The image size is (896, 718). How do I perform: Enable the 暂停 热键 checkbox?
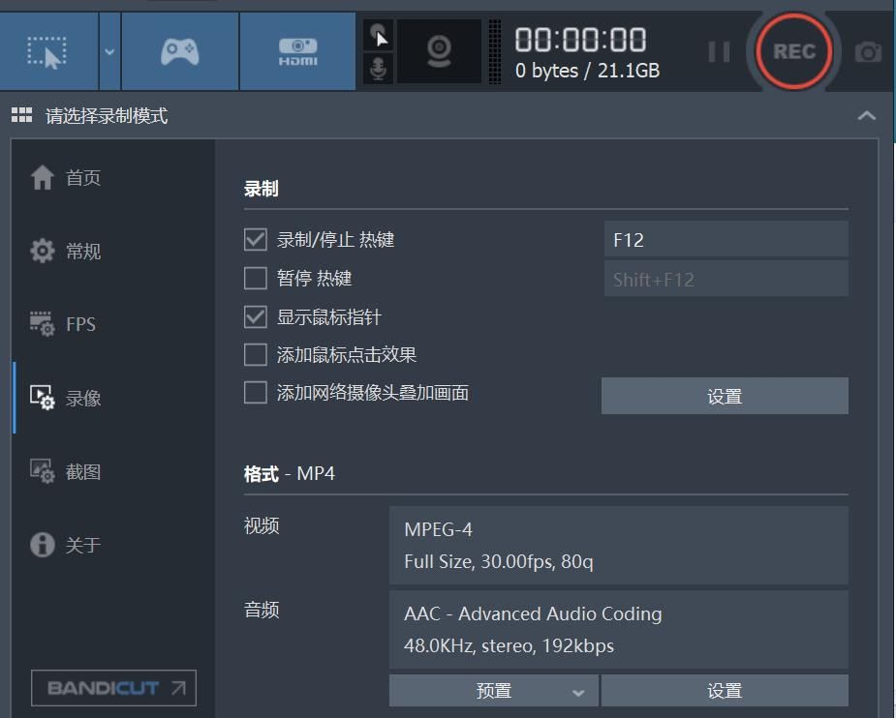(256, 279)
